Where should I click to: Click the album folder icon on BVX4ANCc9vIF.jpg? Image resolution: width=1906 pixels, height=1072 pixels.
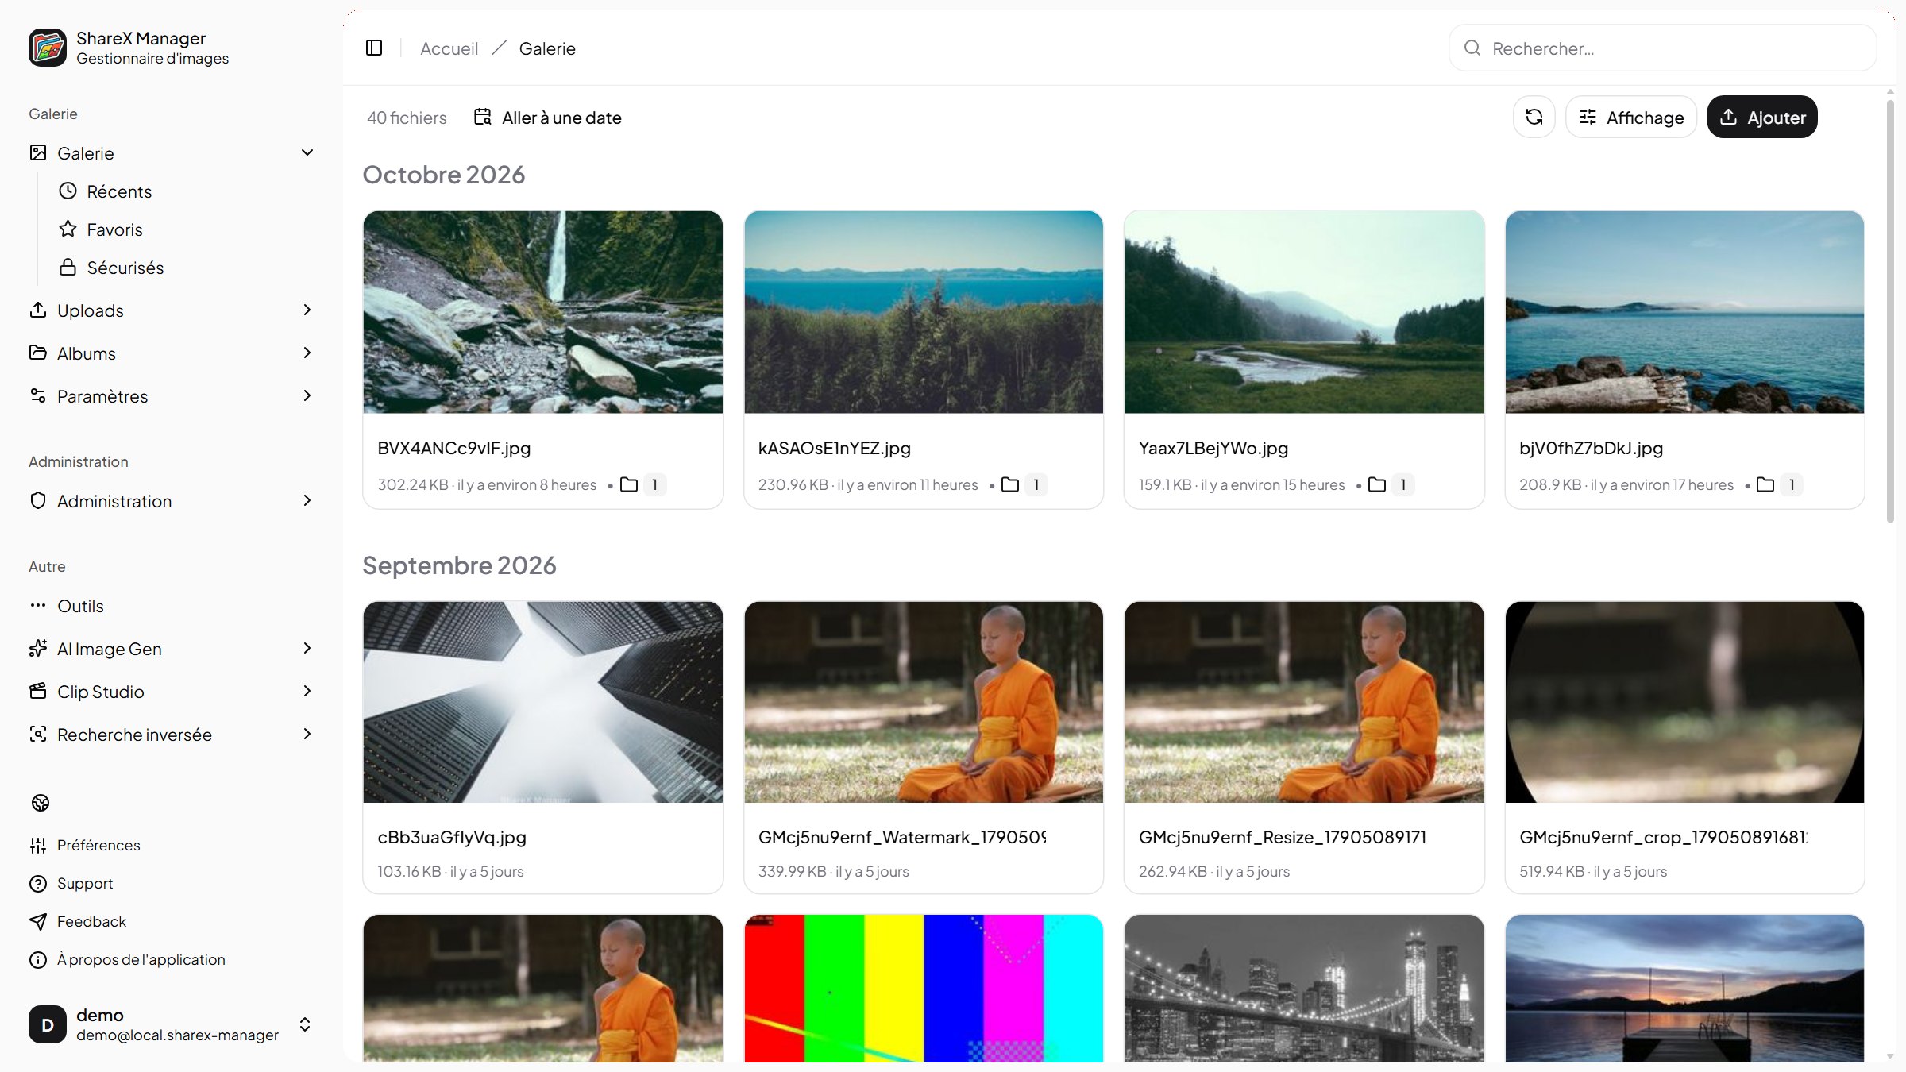pos(629,484)
